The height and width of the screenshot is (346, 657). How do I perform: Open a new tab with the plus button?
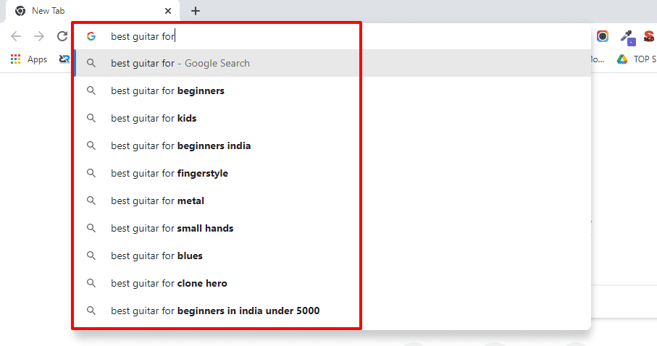(196, 11)
